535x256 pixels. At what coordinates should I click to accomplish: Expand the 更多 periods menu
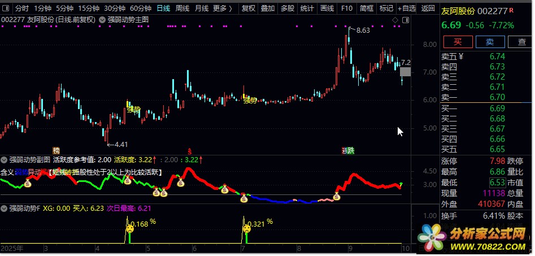tap(223, 8)
